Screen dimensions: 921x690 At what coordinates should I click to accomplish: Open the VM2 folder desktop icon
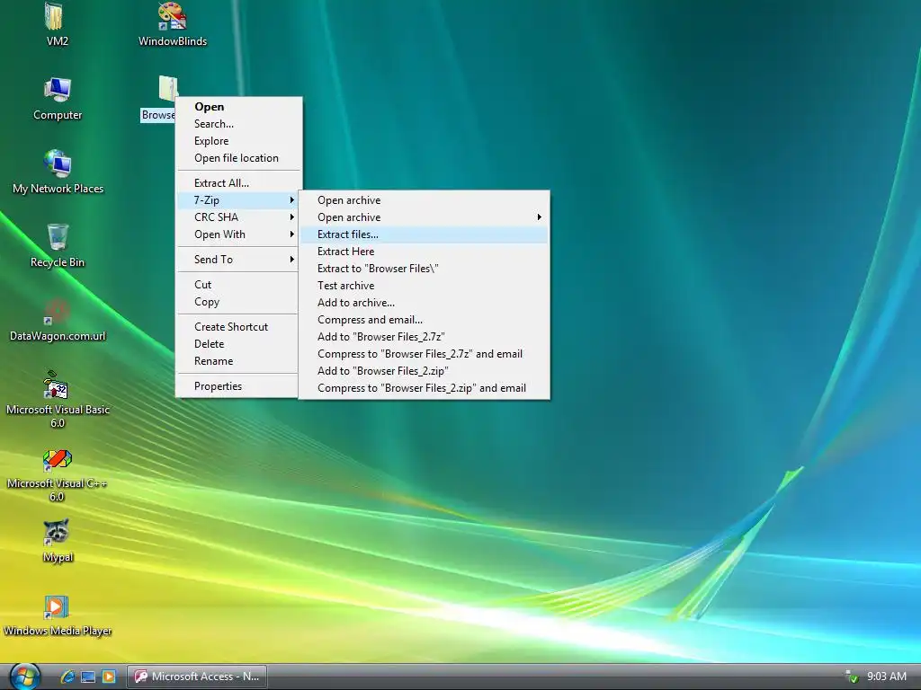[57, 23]
